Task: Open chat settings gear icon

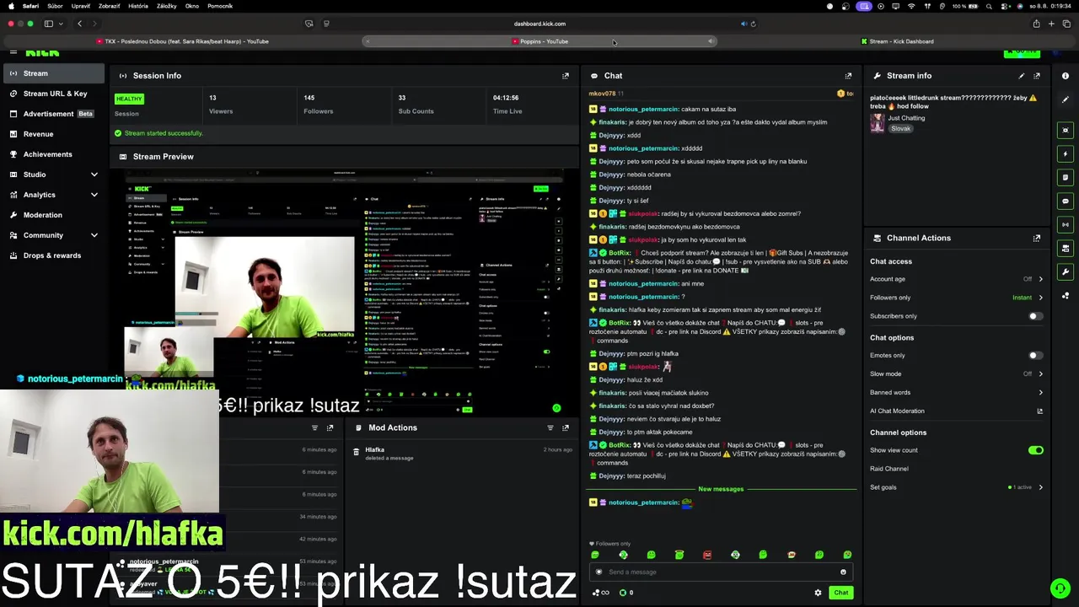Action: tap(818, 593)
